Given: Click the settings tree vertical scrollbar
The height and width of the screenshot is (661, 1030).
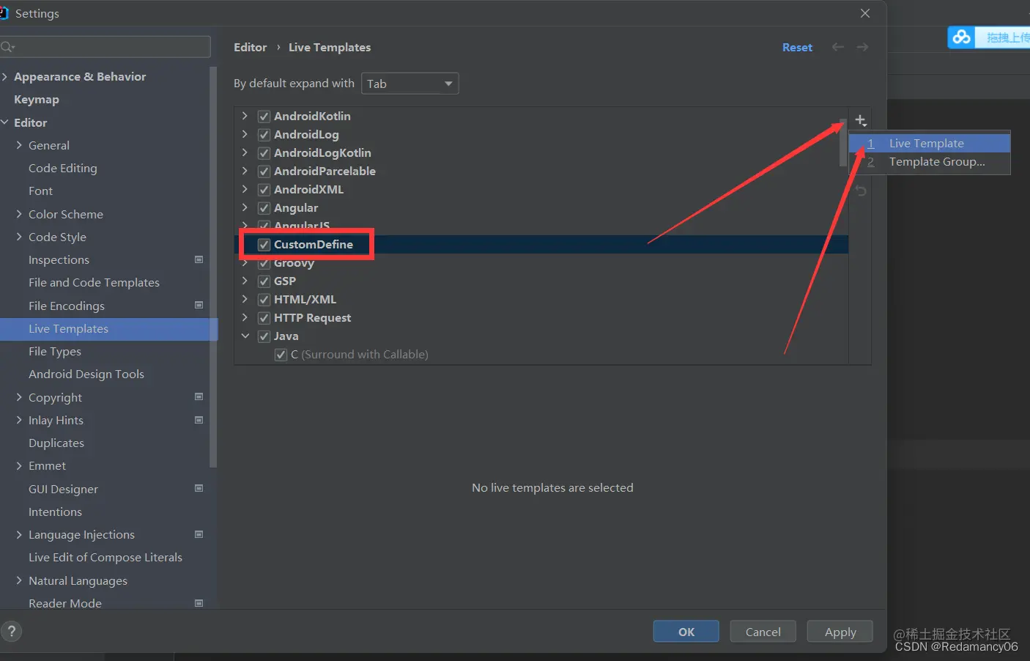Looking at the screenshot, I should tap(213, 267).
